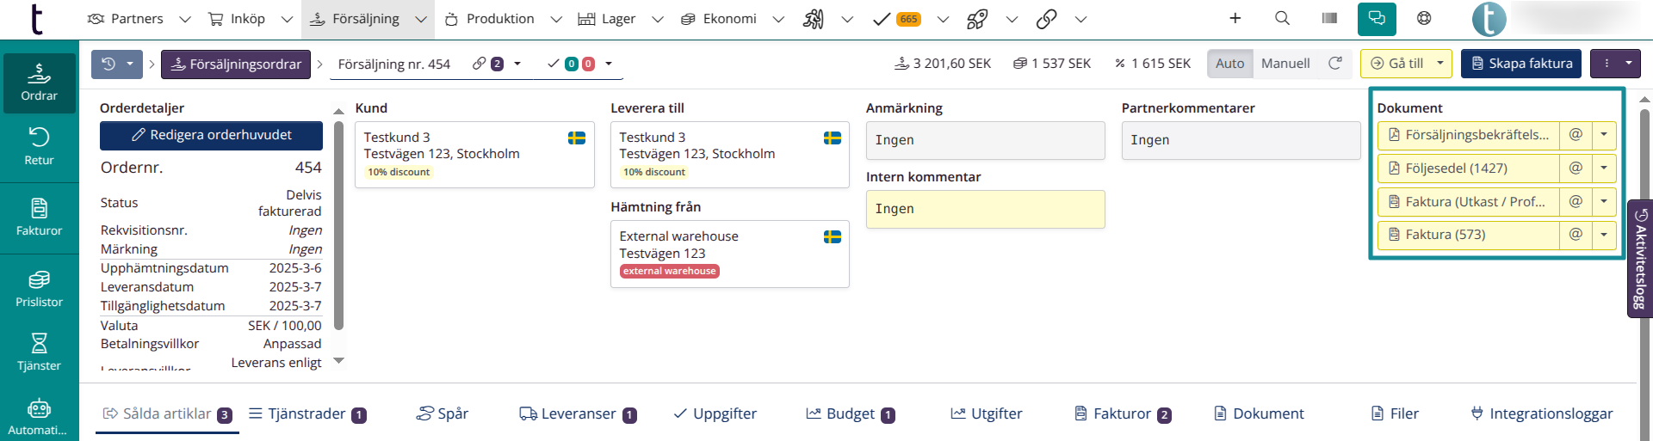Expand the Försäljning menu arrow
This screenshot has height=441, width=1653.
click(420, 19)
